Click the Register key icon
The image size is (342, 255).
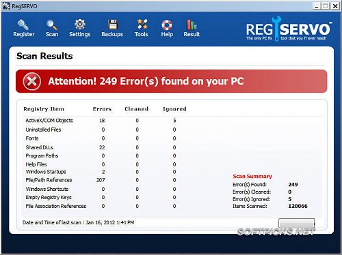click(x=23, y=25)
